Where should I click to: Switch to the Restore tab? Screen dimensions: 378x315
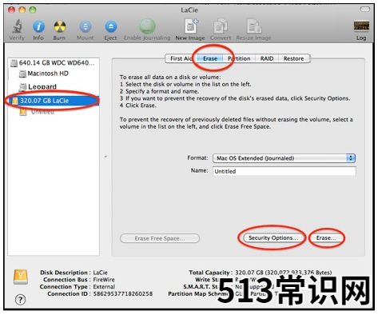293,58
